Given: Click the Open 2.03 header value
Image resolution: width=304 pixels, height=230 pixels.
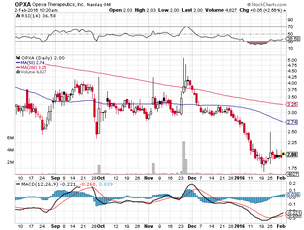Looking at the screenshot, I should (121, 10).
